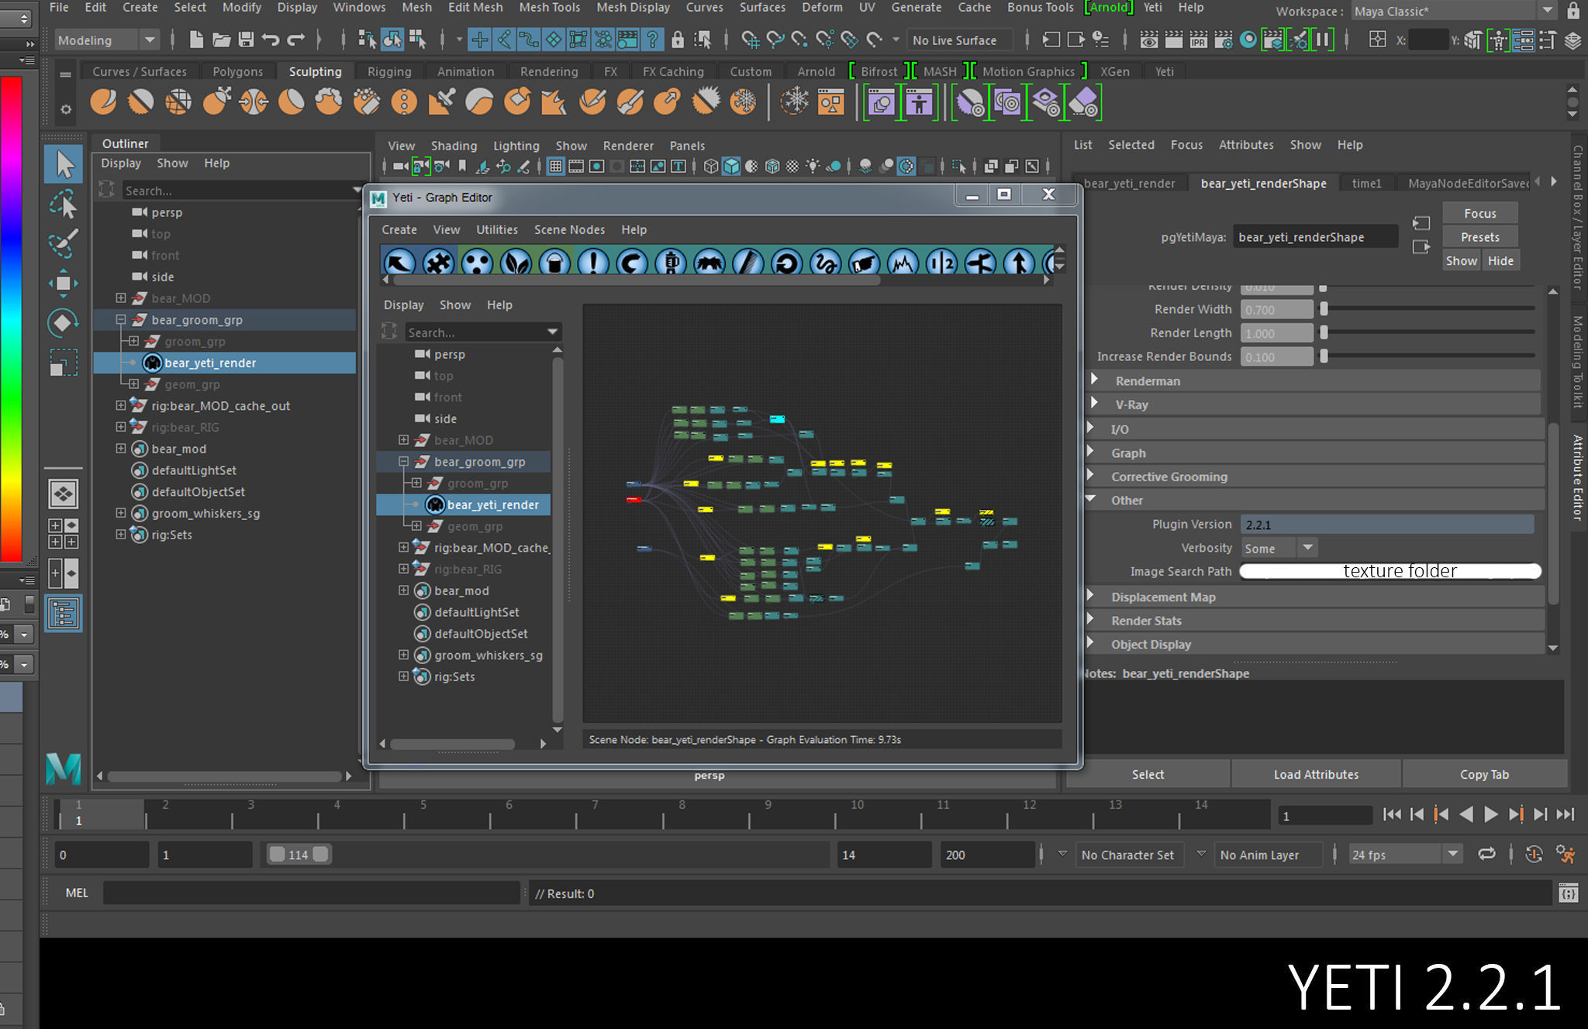Click the Presets button
1588x1029 pixels.
click(1479, 237)
